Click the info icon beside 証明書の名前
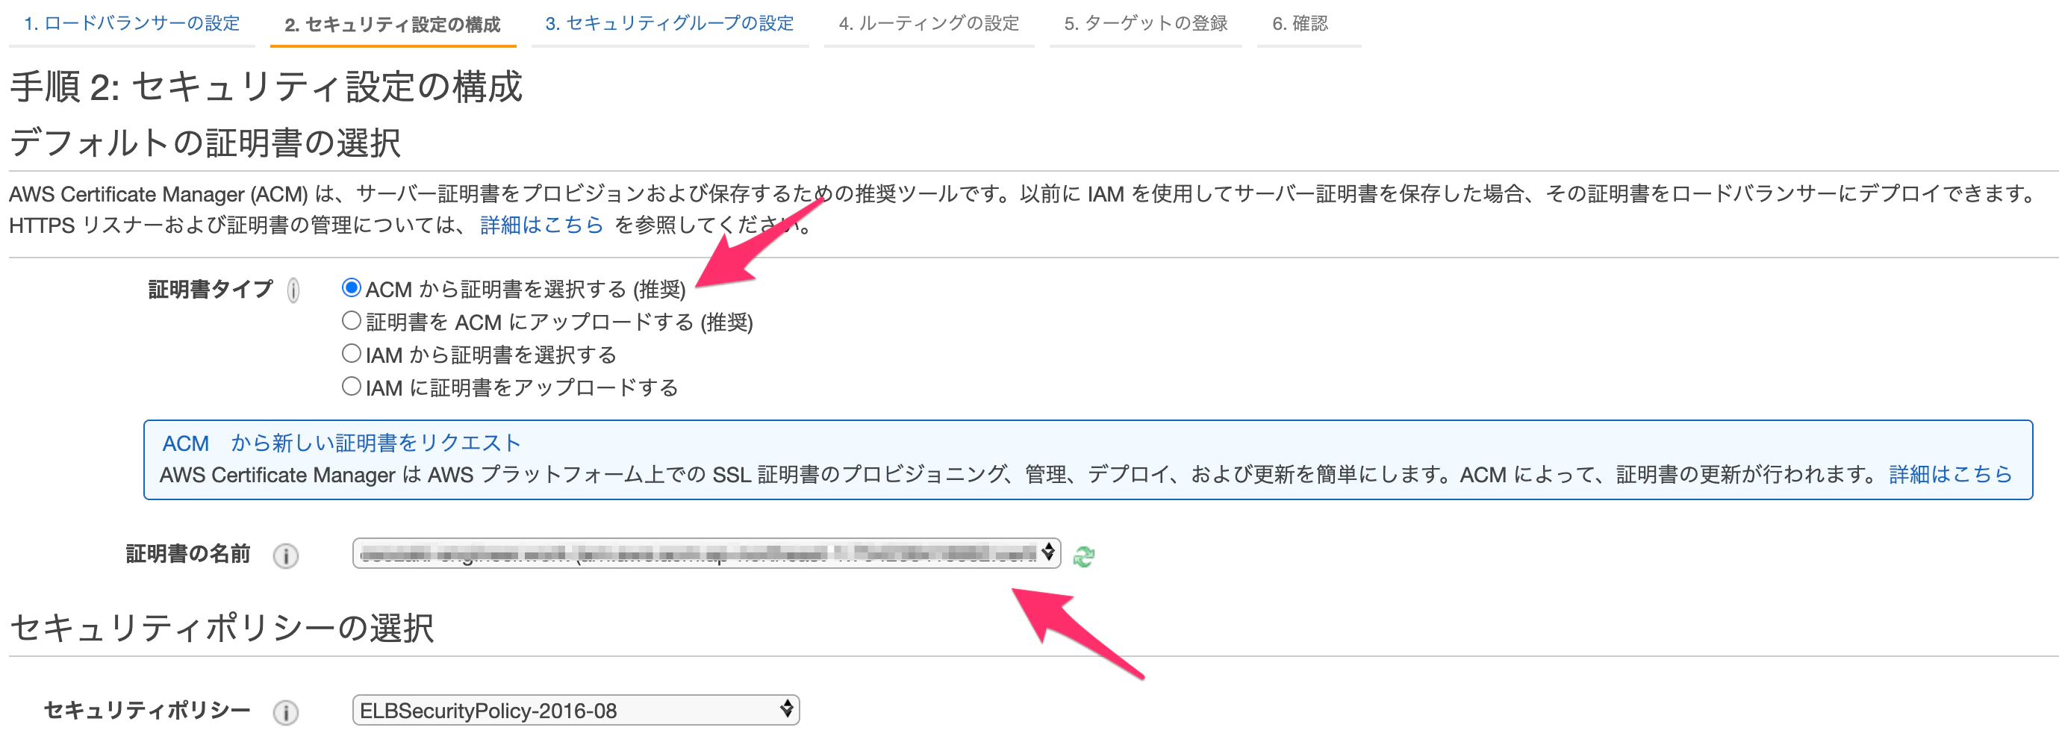Image resolution: width=2059 pixels, height=748 pixels. (x=286, y=555)
